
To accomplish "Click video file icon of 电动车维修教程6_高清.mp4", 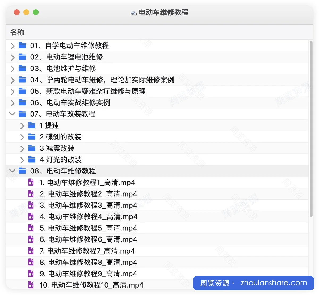I will pyautogui.click(x=31, y=239).
